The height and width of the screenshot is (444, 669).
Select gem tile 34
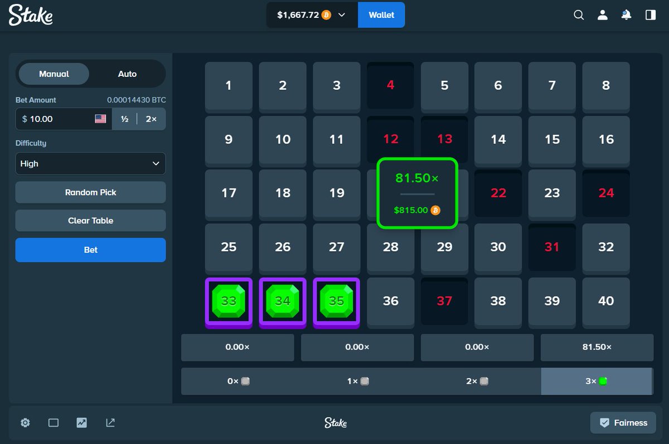tap(283, 301)
